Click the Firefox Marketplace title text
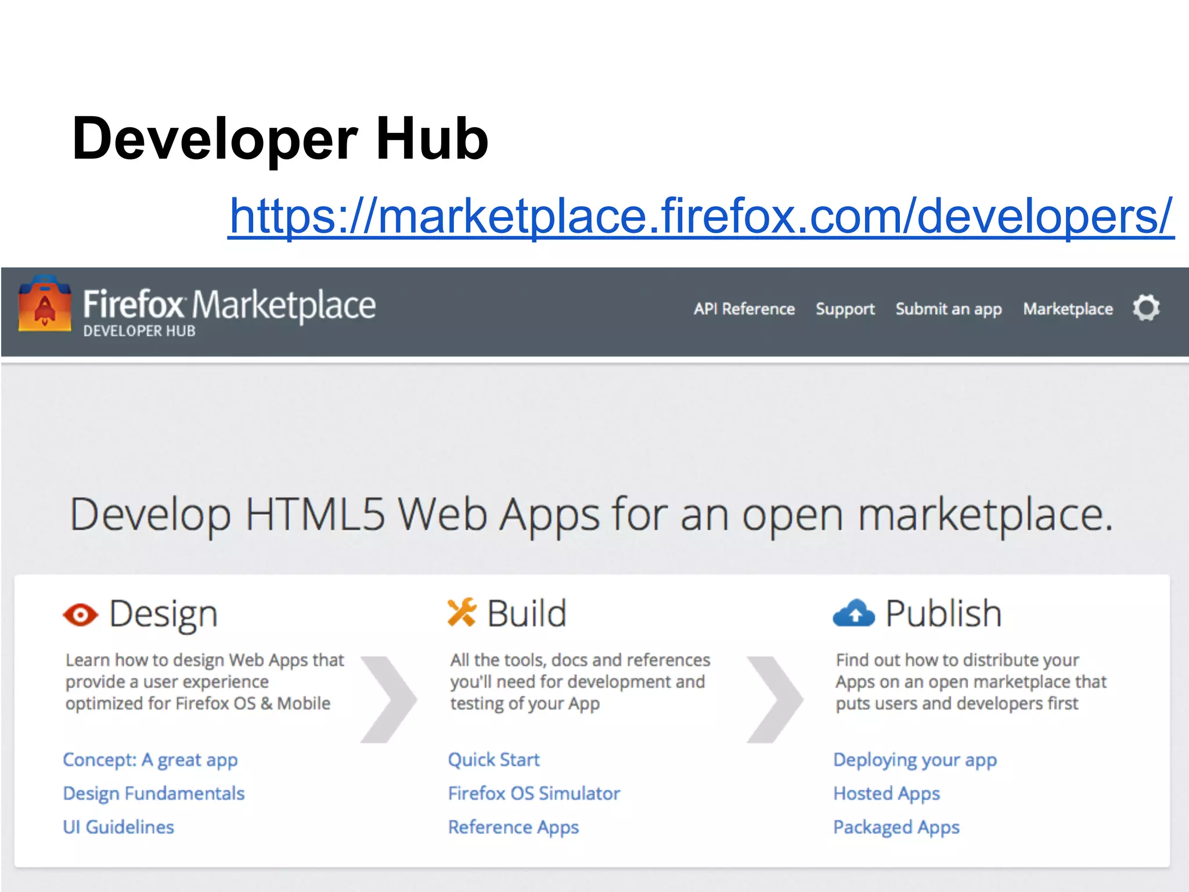Screen dimensions: 1189x892 pos(229,305)
